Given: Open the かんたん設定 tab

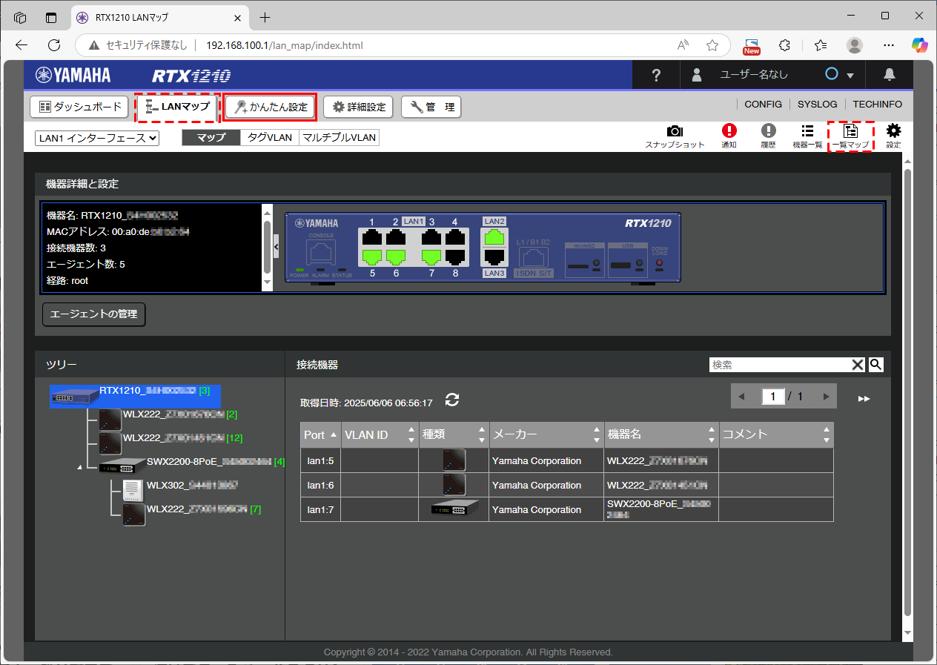Looking at the screenshot, I should point(271,107).
